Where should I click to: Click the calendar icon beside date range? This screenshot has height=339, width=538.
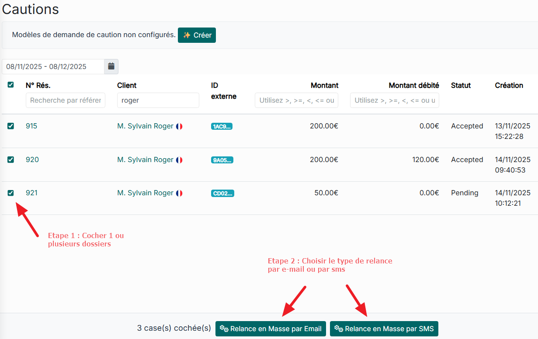[111, 66]
